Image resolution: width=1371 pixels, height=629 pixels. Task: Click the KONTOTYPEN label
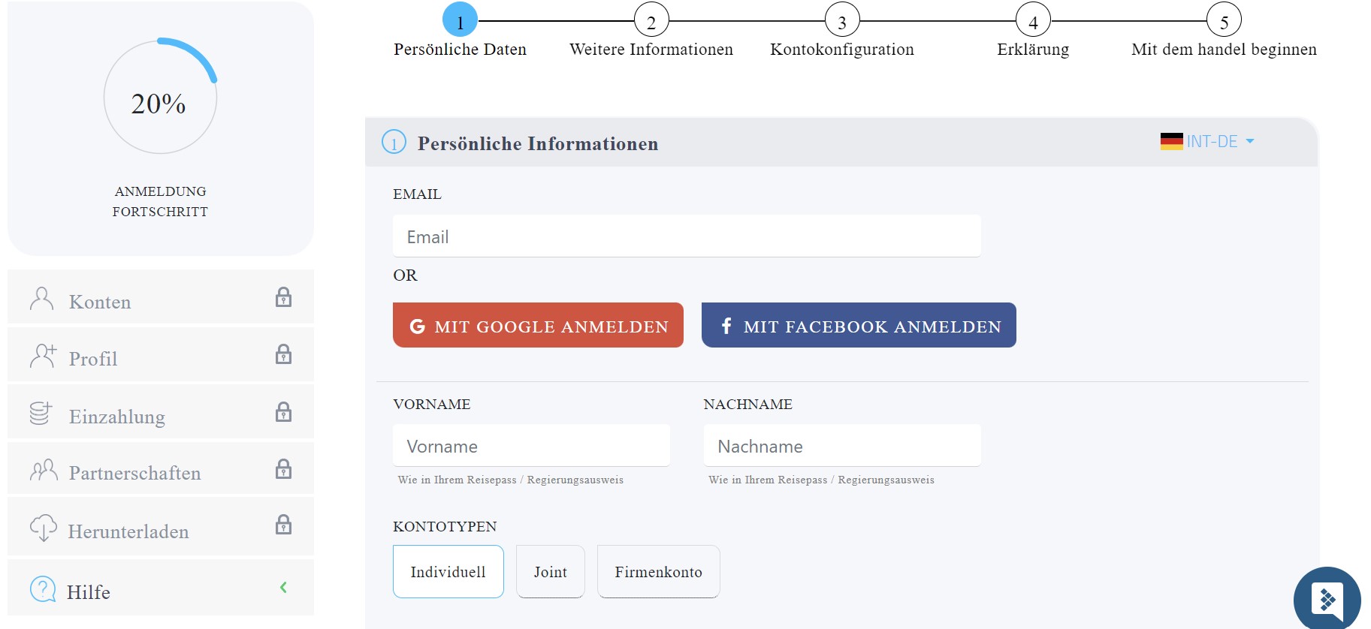pyautogui.click(x=445, y=526)
